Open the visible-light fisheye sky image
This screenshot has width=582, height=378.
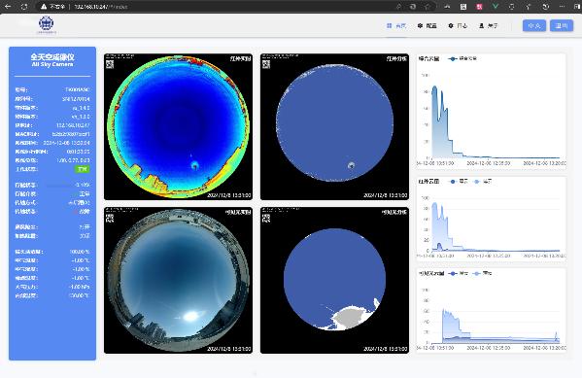tap(178, 281)
